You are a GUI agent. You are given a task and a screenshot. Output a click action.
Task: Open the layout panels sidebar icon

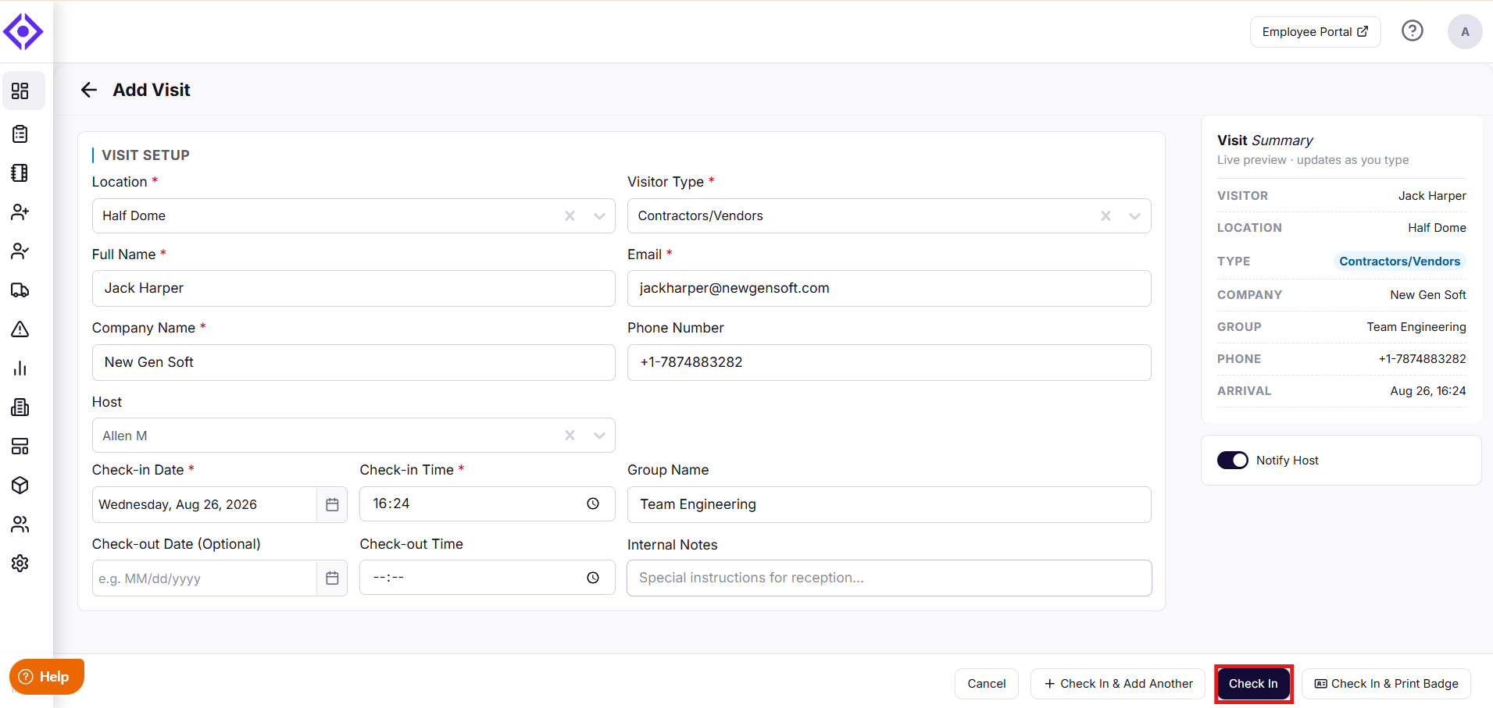point(20,447)
